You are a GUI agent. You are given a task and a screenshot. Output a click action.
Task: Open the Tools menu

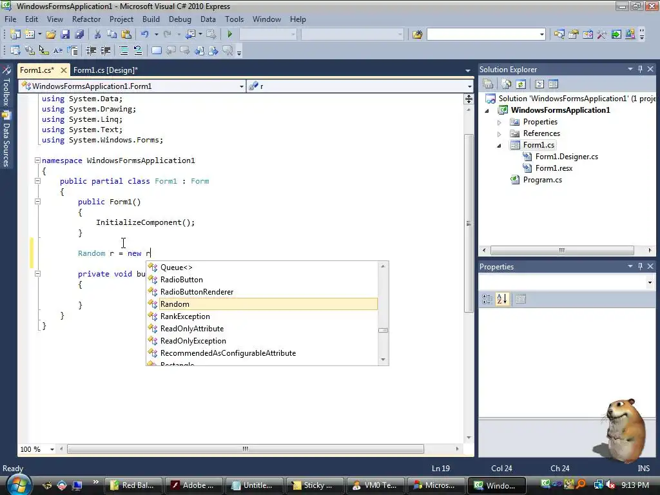[x=234, y=19]
